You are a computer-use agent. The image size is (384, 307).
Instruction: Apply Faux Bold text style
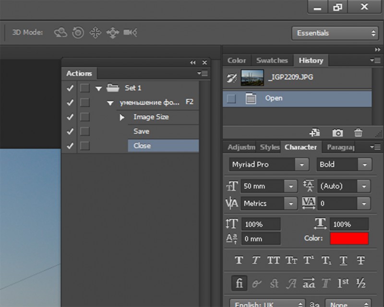tap(239, 261)
